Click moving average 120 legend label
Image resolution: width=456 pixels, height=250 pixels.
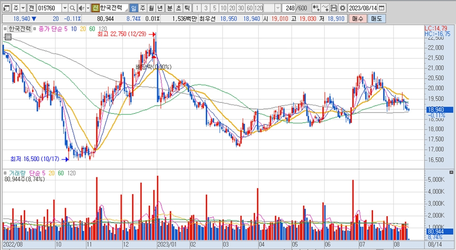point(103,28)
